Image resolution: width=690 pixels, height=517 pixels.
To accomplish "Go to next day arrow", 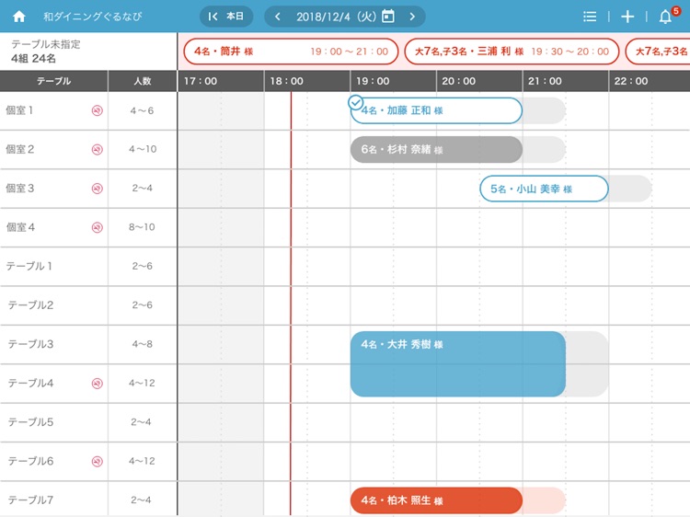I will tap(412, 17).
